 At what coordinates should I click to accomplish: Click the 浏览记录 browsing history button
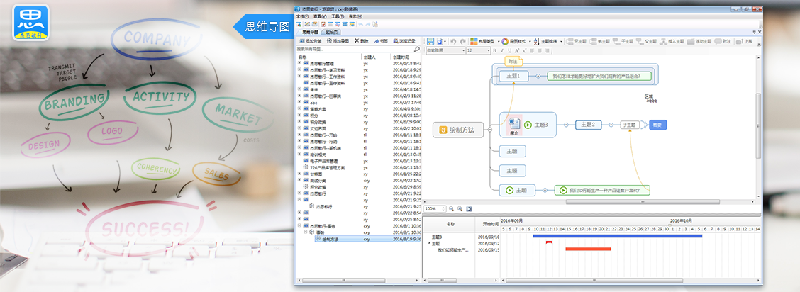404,41
